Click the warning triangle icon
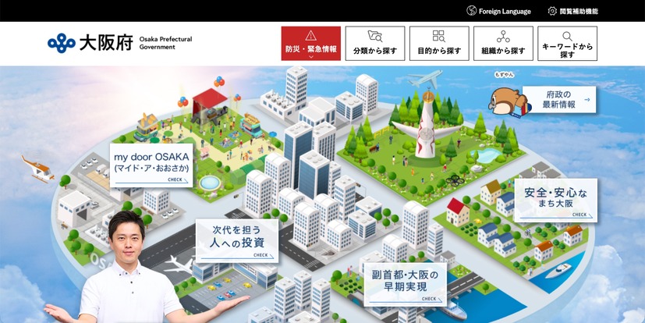 (x=311, y=35)
